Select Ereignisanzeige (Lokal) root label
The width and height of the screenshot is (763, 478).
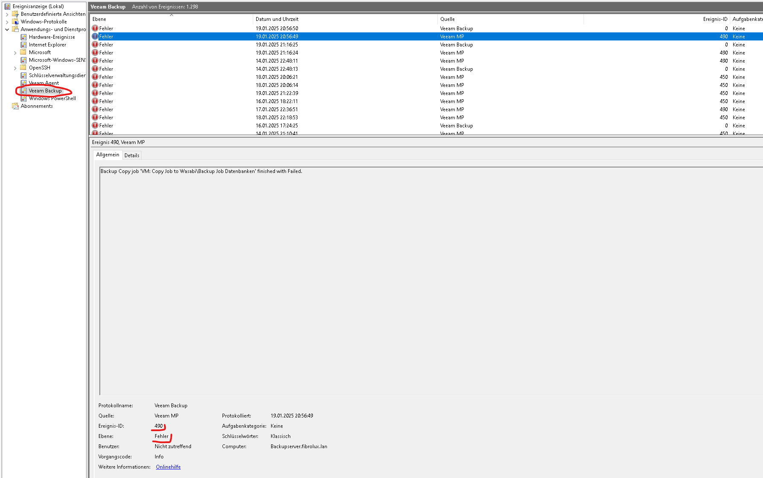[x=38, y=6]
